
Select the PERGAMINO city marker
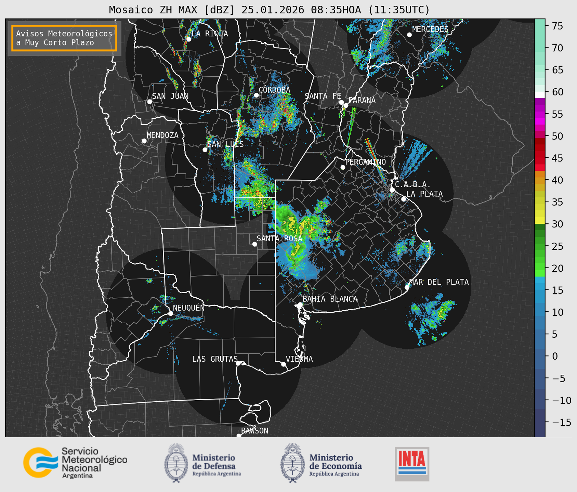[x=343, y=167]
